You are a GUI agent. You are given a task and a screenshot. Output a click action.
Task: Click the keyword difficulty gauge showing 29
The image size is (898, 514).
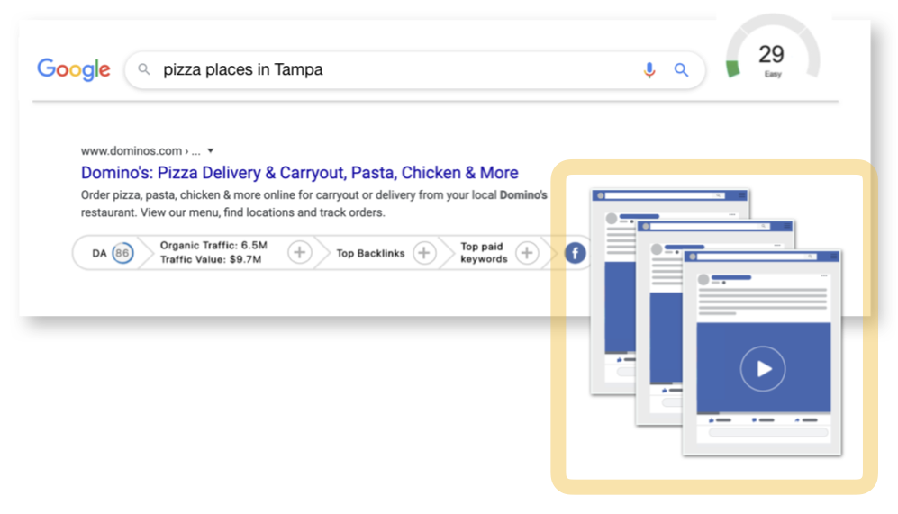772,51
